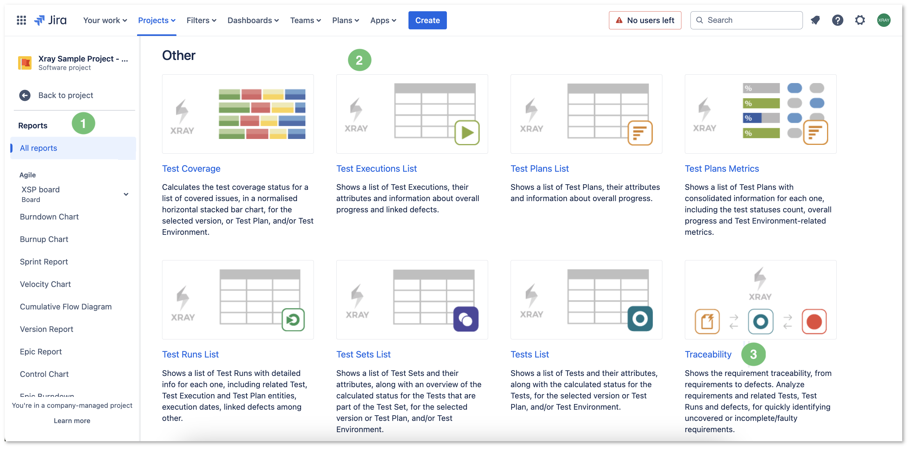Open Version Report
910x449 pixels.
click(47, 329)
